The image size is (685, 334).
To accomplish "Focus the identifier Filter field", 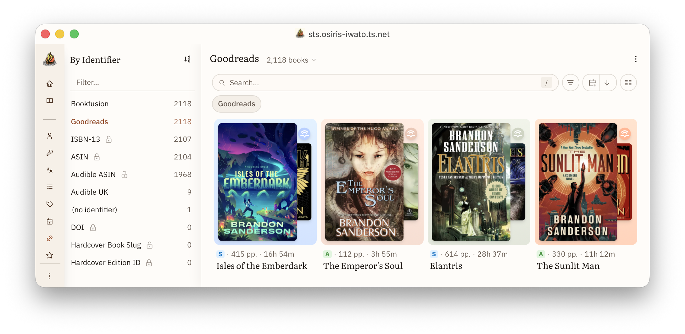I will tap(132, 82).
